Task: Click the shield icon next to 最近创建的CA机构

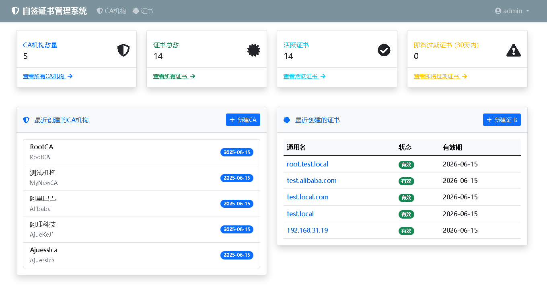Action: point(27,120)
